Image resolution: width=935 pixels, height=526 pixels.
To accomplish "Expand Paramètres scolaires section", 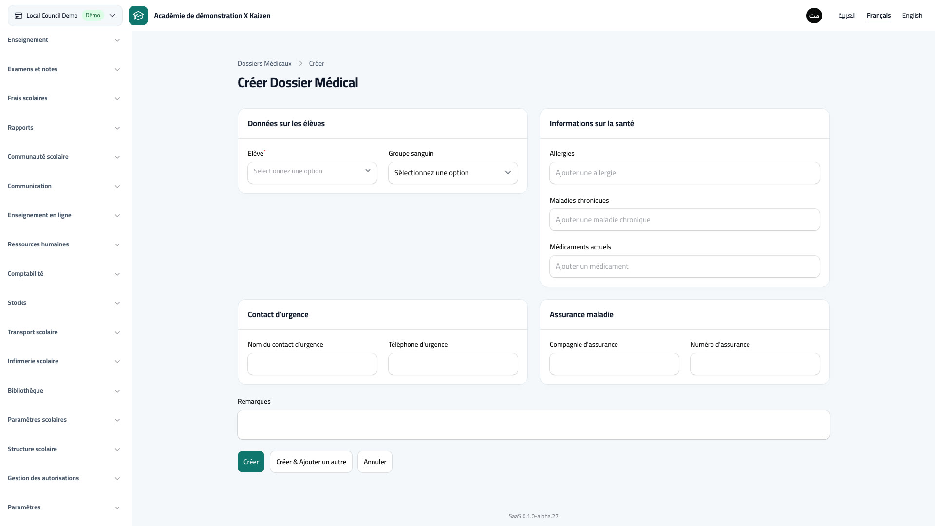I will point(64,420).
